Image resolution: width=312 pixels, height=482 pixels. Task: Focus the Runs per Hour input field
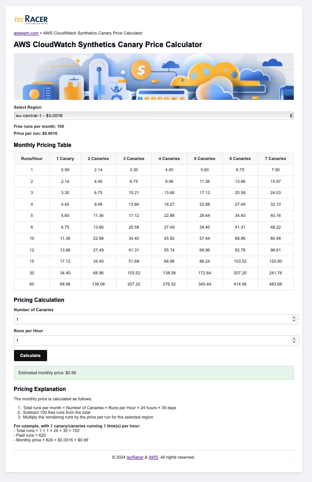pyautogui.click(x=156, y=341)
